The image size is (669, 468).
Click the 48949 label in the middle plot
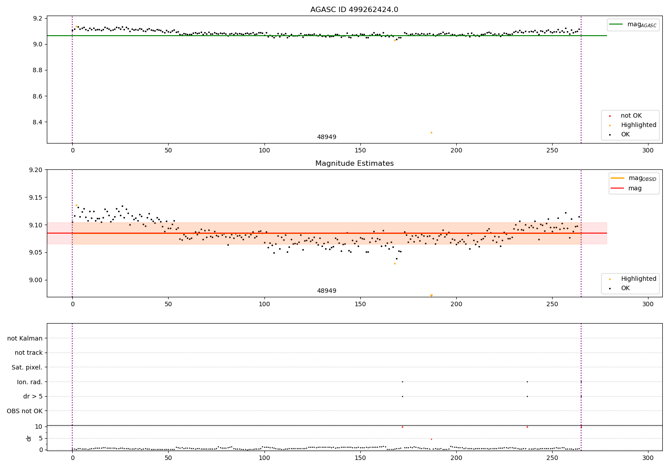(x=326, y=291)
